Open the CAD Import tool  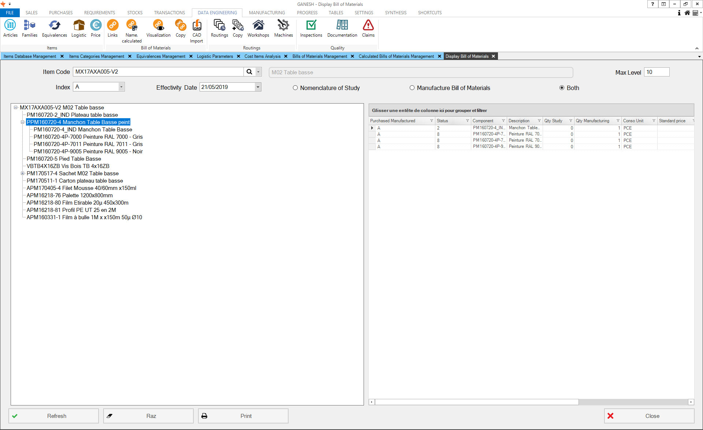coord(197,31)
